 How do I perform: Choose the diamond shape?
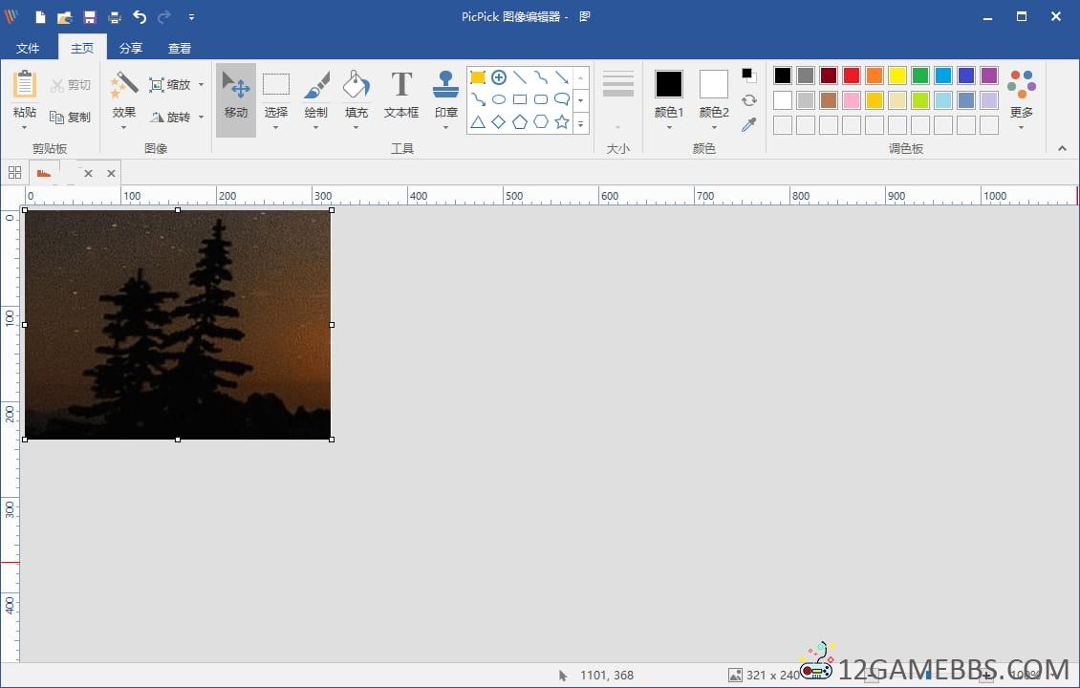tap(499, 122)
